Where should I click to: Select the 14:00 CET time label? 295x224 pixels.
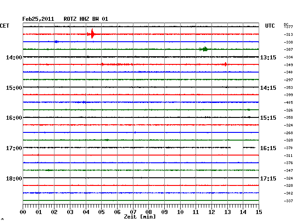[x=14, y=57]
